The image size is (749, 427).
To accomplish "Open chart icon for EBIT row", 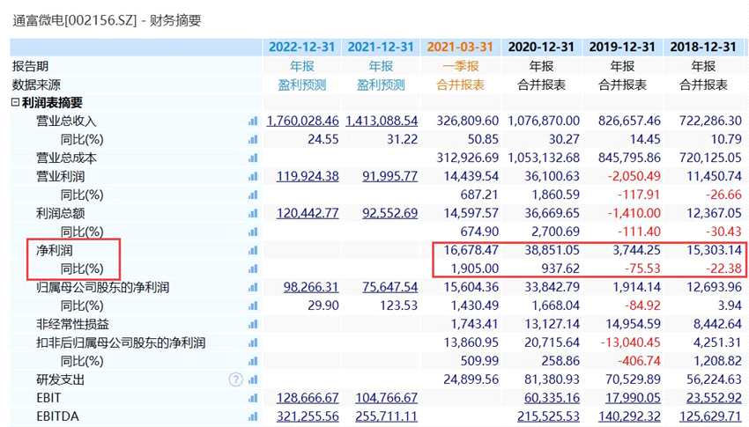I will (253, 398).
